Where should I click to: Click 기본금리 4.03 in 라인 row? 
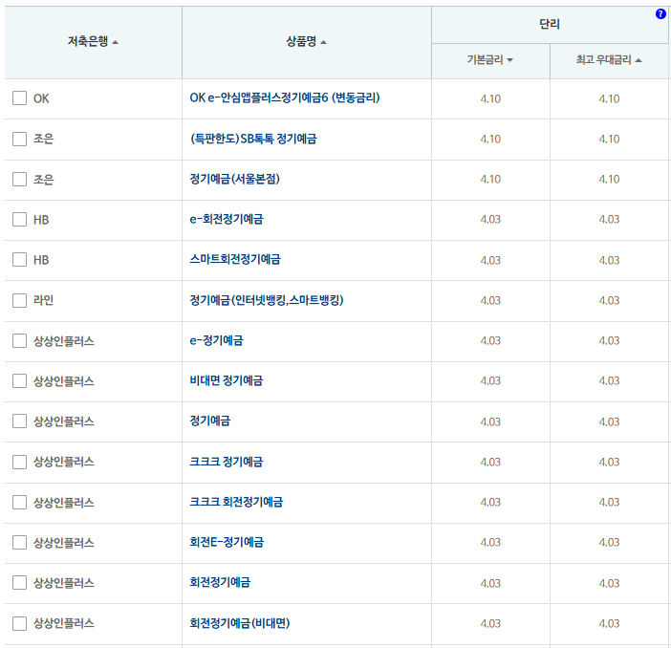490,300
